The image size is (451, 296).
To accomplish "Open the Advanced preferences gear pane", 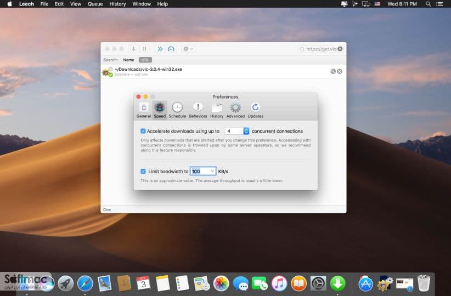I will tap(235, 110).
